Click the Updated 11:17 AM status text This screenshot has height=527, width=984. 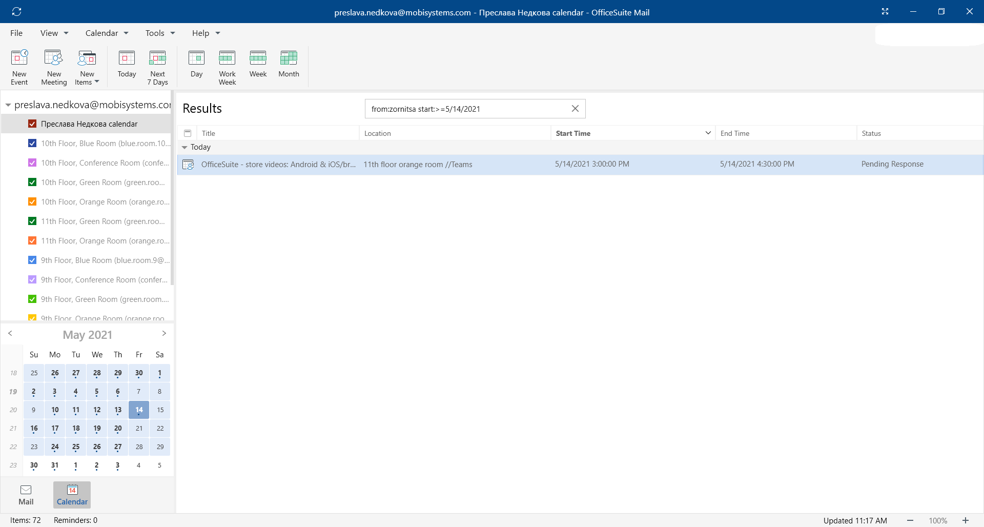(x=855, y=520)
